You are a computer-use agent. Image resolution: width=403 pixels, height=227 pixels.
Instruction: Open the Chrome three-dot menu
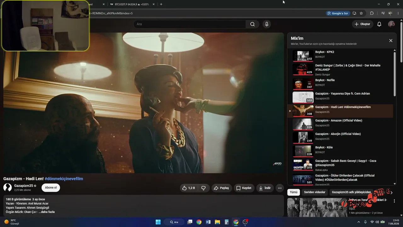(x=398, y=13)
